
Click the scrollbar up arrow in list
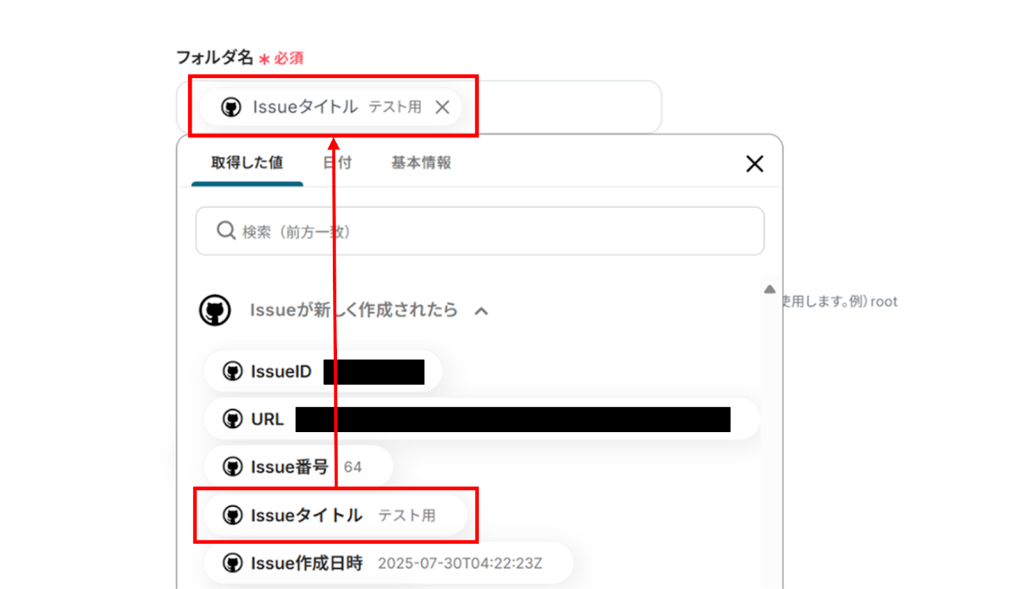(x=770, y=289)
